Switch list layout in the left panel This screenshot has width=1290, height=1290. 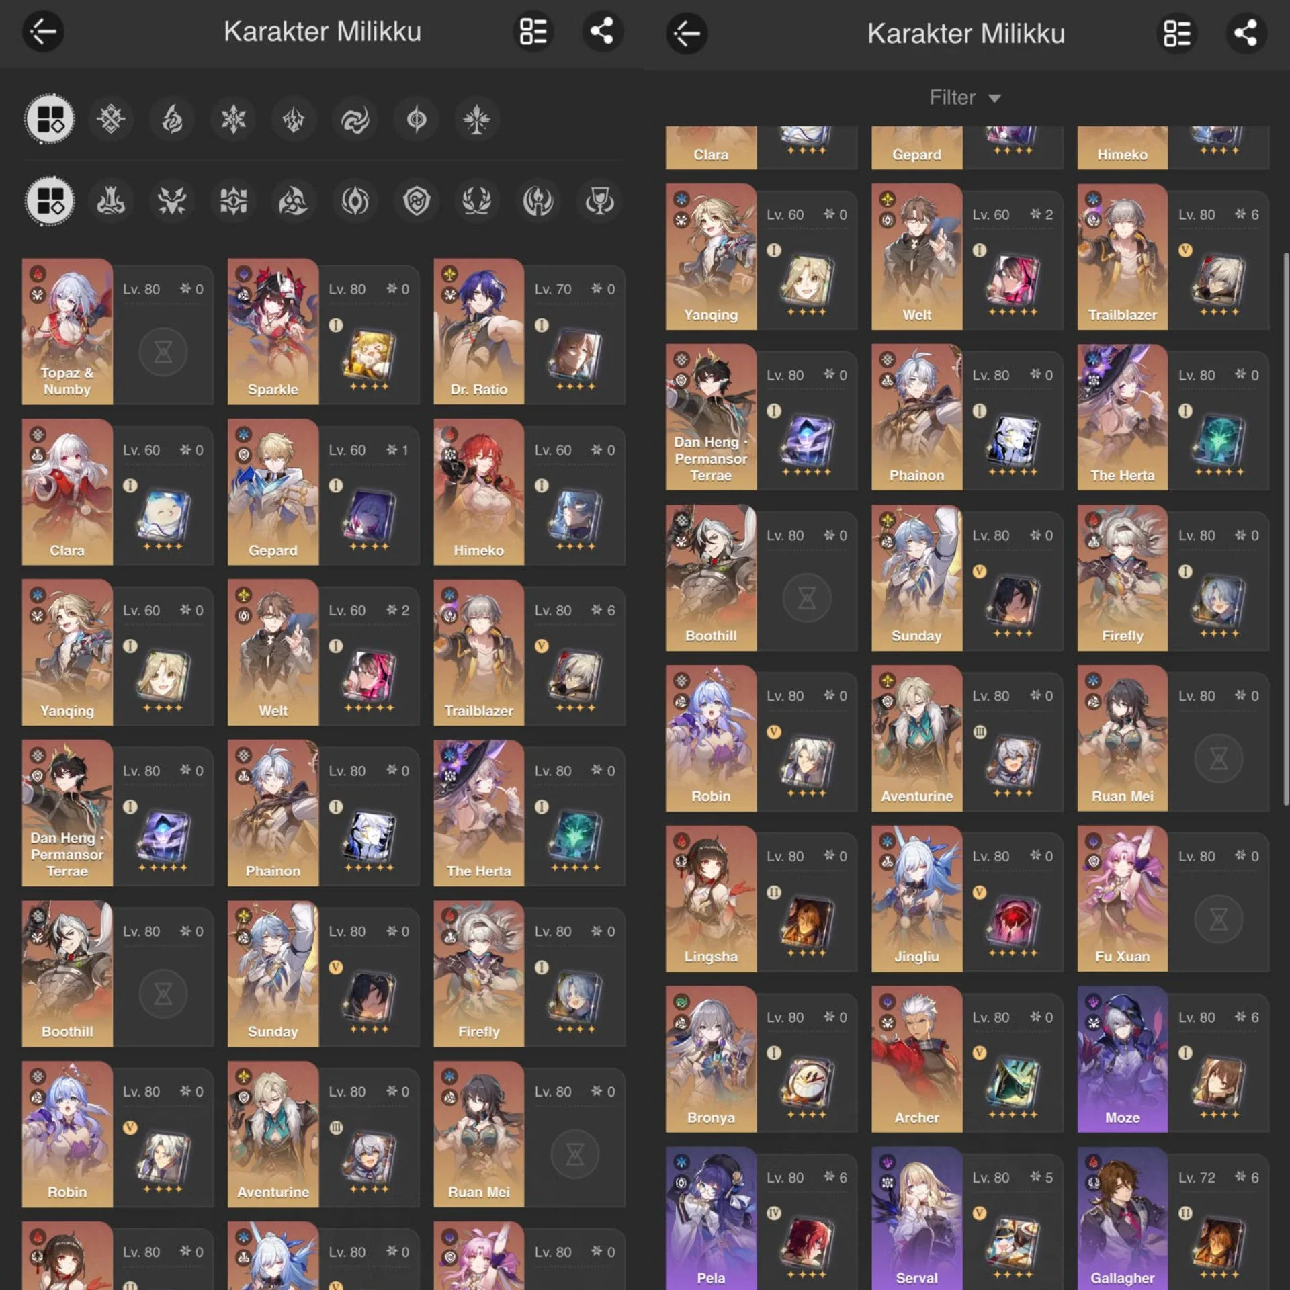(x=533, y=32)
